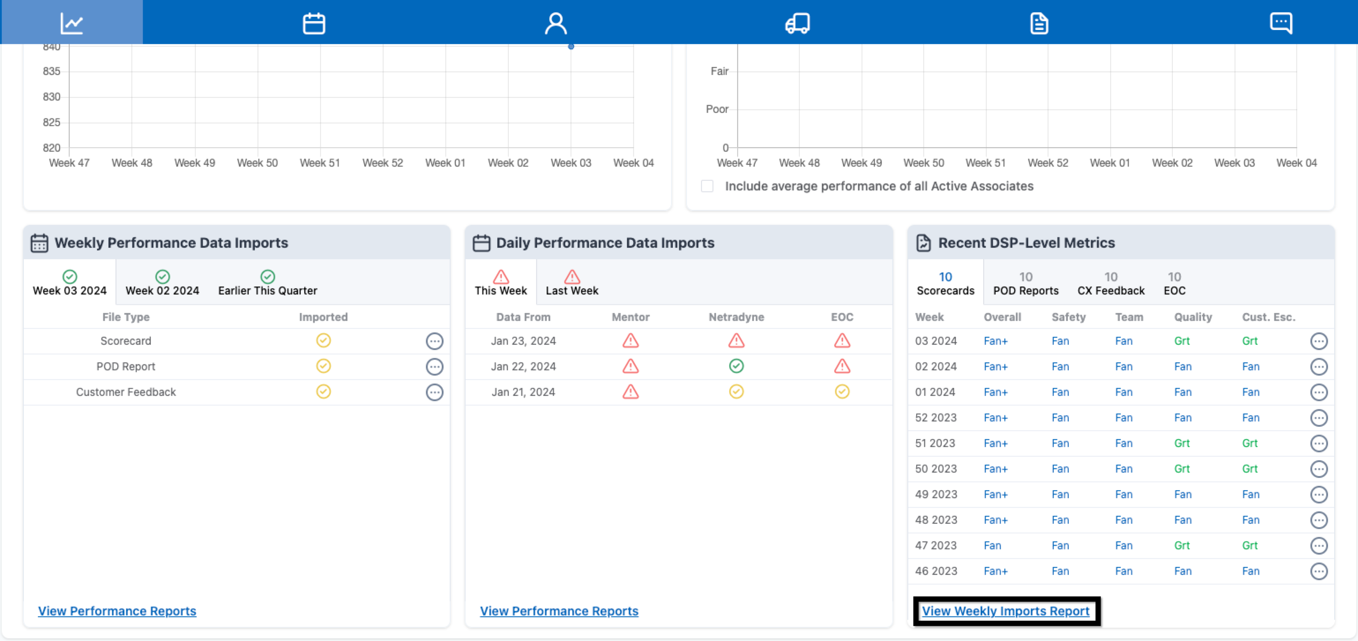Open the documents nav icon
The height and width of the screenshot is (641, 1358).
pyautogui.click(x=1038, y=22)
